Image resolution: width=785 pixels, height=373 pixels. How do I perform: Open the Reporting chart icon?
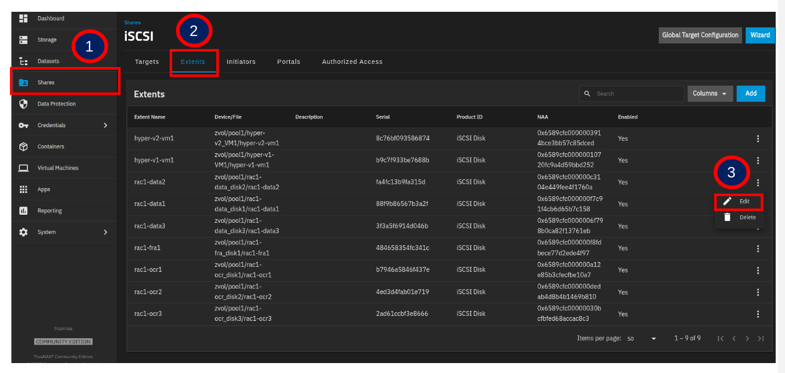[x=24, y=211]
